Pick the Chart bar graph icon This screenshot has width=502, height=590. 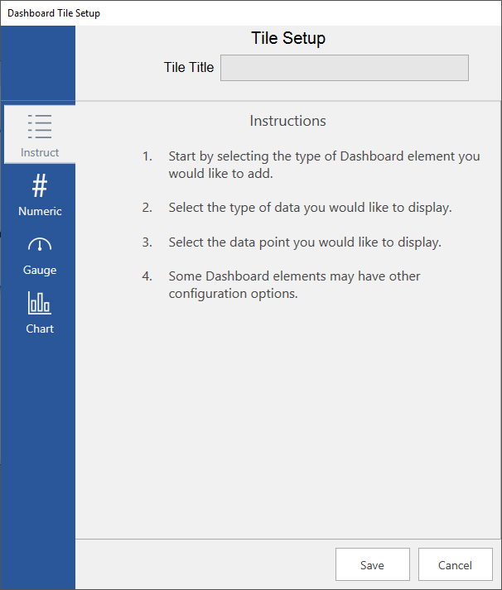tap(40, 304)
